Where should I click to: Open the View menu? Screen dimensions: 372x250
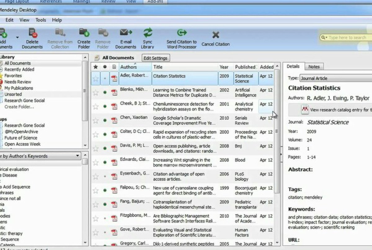pos(24,20)
